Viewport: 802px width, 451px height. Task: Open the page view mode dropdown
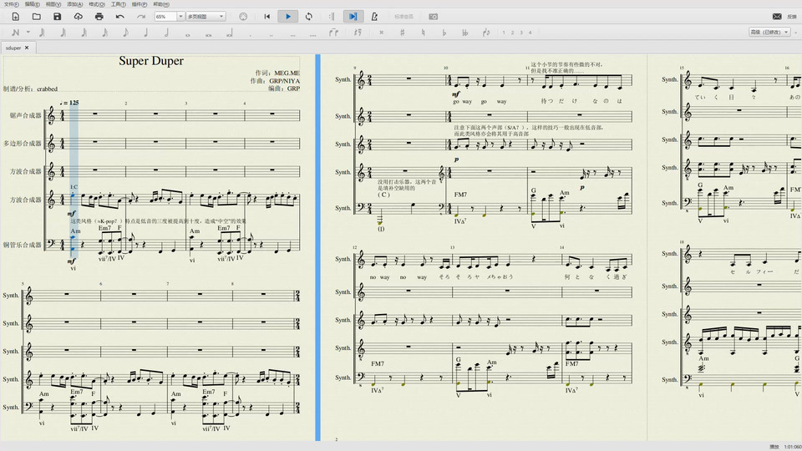point(206,17)
